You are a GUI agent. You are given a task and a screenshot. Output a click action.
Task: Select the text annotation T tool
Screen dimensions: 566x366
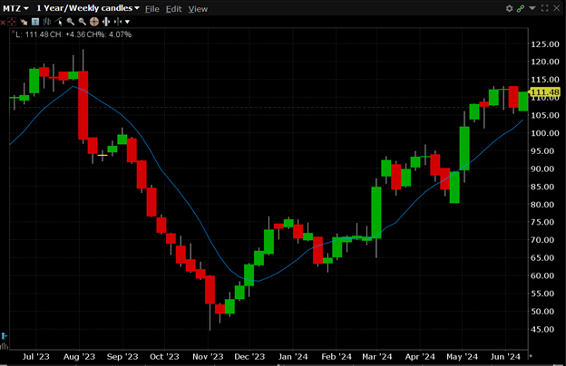coord(35,22)
